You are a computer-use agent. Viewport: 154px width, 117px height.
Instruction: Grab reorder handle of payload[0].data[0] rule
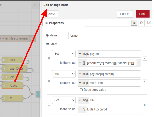pos(49,81)
